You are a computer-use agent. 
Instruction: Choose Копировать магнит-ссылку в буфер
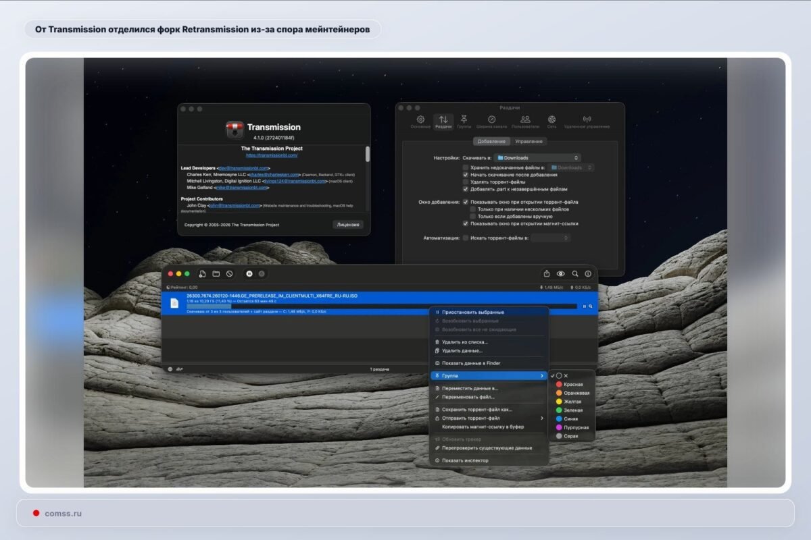coord(489,427)
